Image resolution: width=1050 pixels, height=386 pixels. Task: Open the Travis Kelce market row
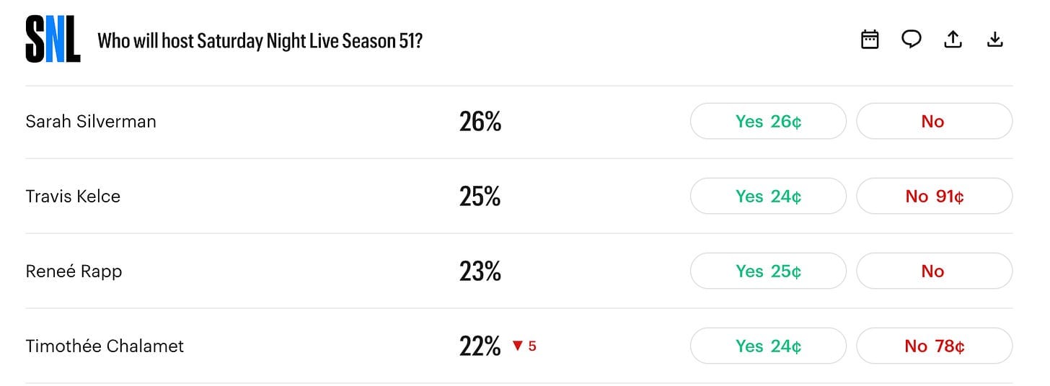pos(519,196)
